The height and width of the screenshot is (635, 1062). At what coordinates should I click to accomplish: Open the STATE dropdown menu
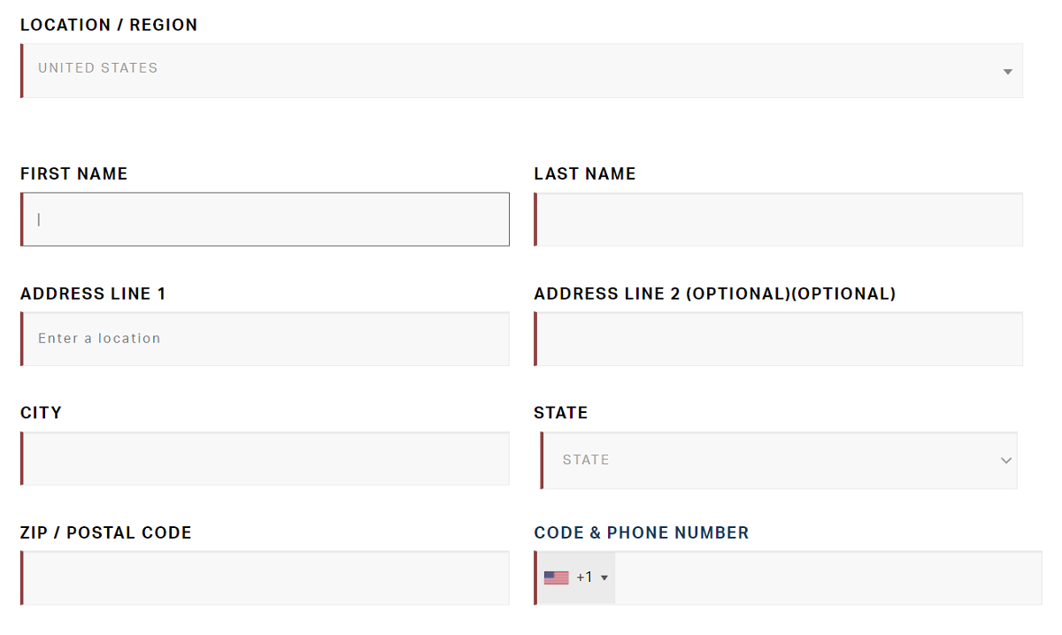[x=779, y=460]
